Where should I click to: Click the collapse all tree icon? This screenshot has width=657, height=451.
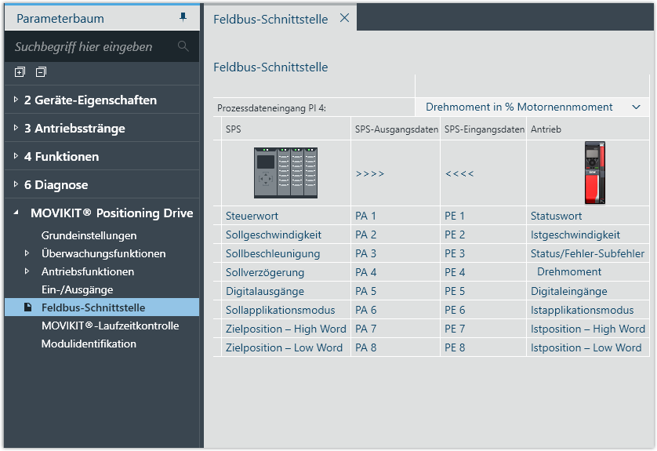coord(41,72)
